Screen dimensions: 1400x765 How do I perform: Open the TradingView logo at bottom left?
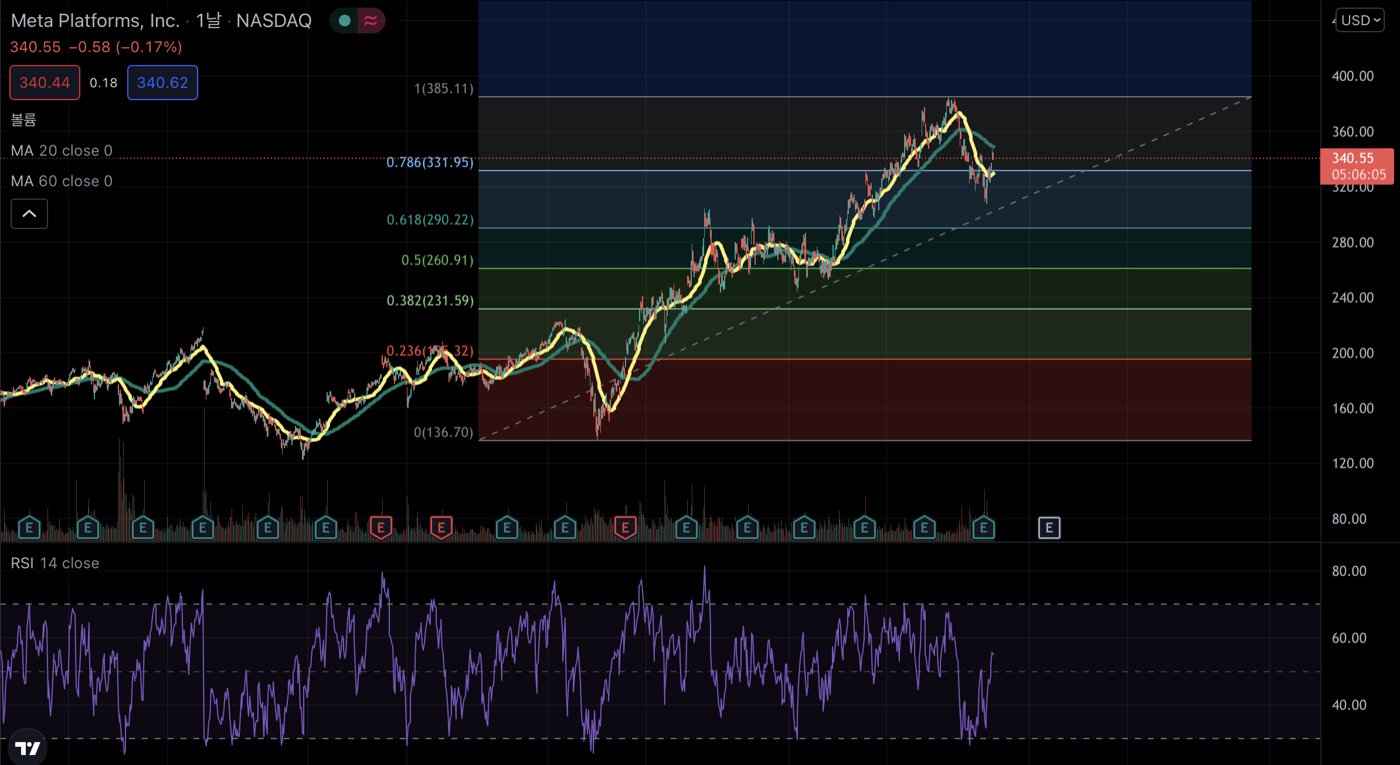tap(27, 748)
